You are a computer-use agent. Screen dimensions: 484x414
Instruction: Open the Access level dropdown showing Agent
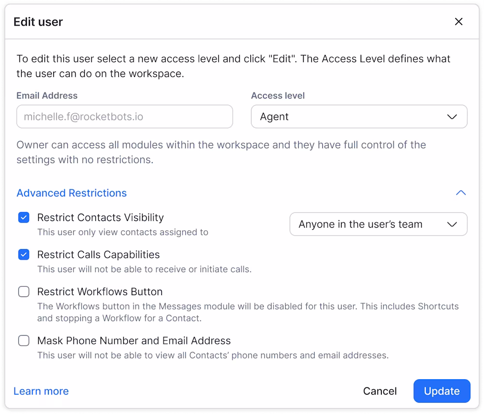click(x=359, y=117)
